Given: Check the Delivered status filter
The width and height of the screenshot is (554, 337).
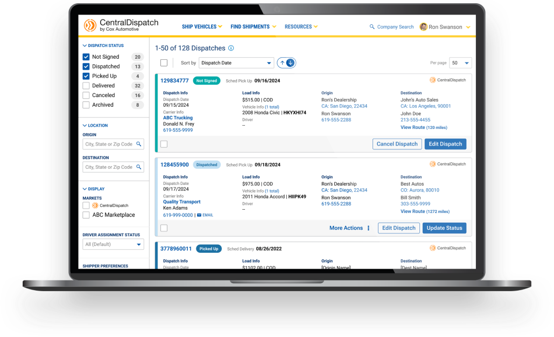Looking at the screenshot, I should (x=86, y=86).
